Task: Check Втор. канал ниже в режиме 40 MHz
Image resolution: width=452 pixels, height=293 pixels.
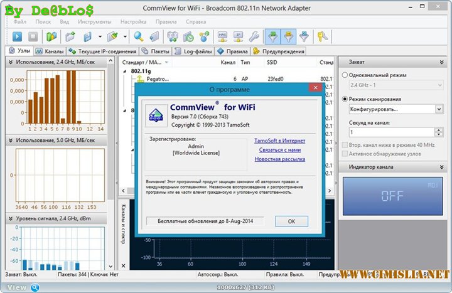Action: (x=345, y=145)
